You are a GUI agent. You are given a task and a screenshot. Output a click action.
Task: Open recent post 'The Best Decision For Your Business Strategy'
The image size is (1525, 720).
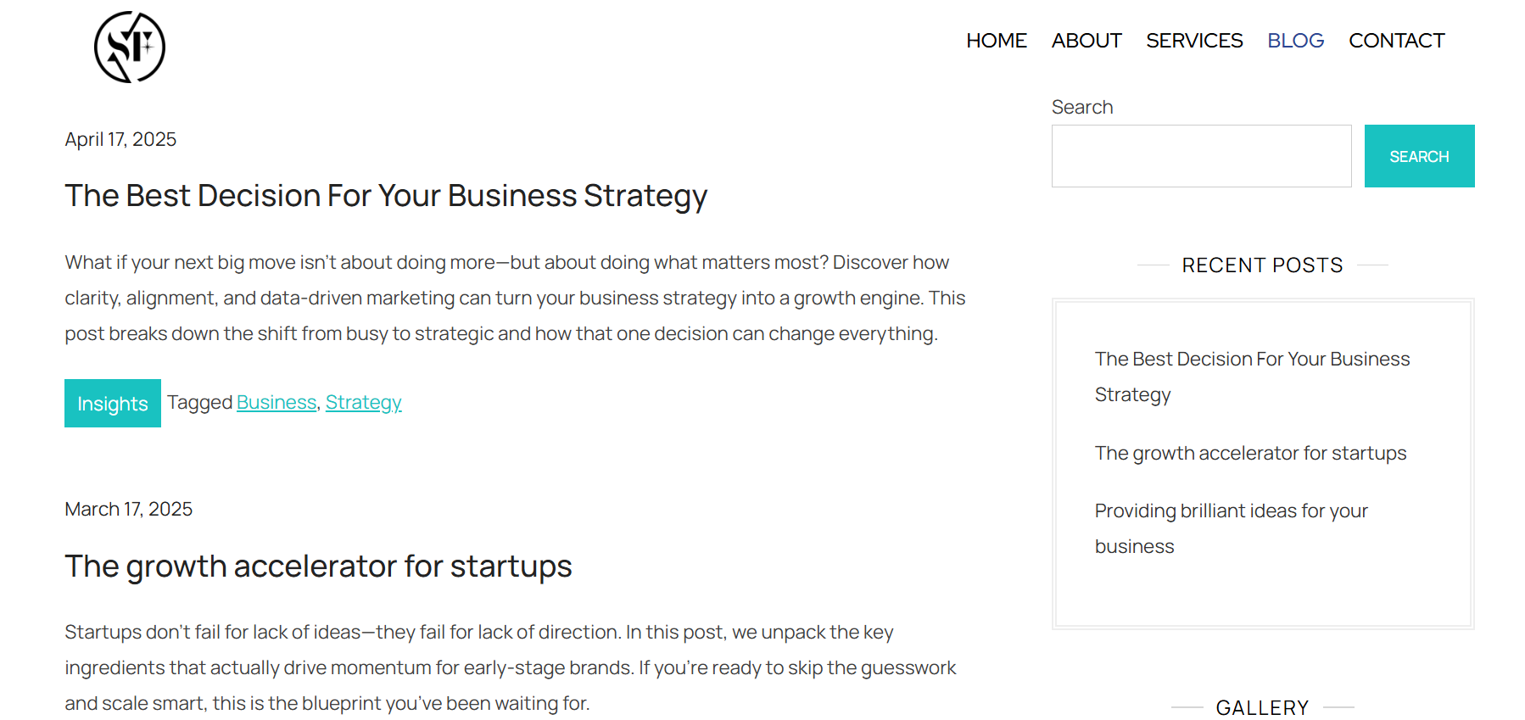(1252, 377)
